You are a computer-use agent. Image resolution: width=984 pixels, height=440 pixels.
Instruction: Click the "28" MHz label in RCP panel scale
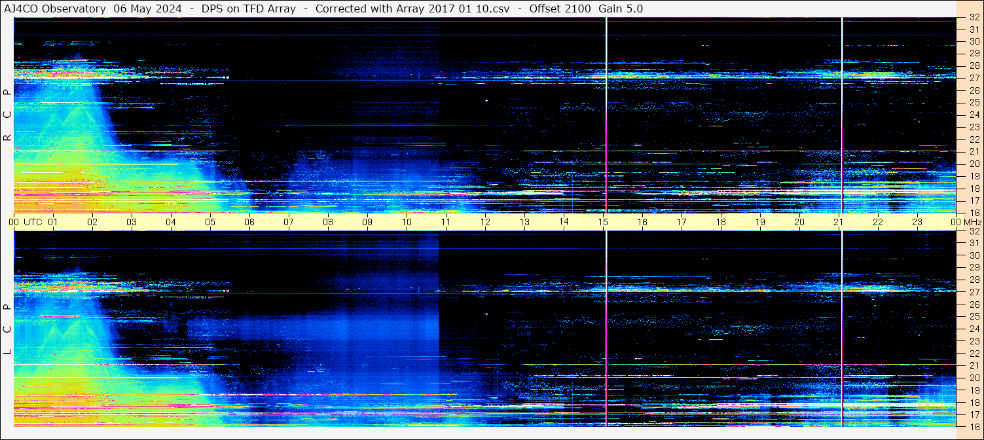coord(974,65)
